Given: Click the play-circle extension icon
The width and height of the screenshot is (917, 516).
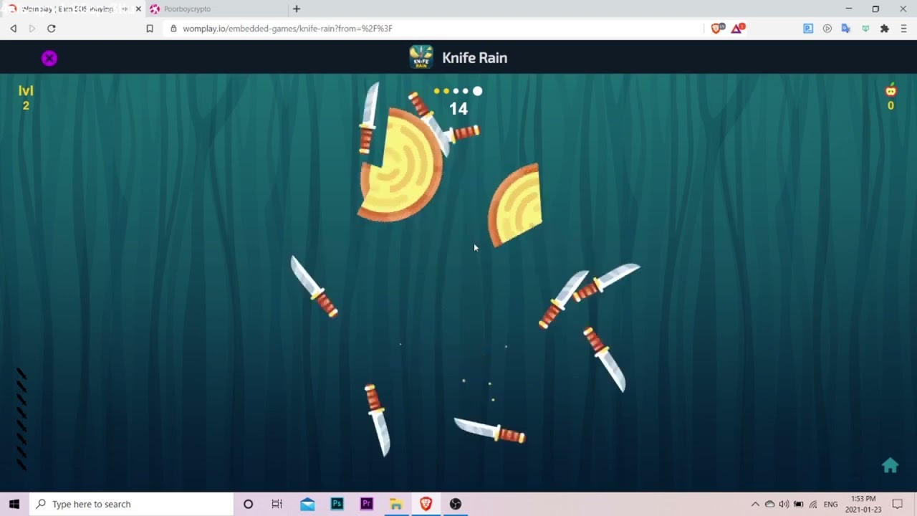Looking at the screenshot, I should tap(827, 29).
